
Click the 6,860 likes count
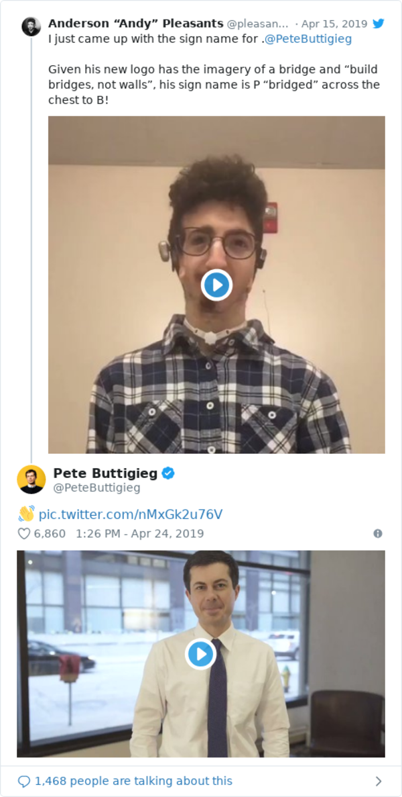pos(50,534)
